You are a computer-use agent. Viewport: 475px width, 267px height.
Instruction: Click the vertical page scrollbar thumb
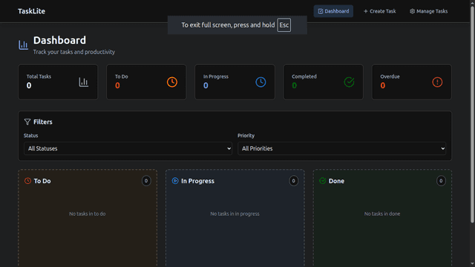472,114
